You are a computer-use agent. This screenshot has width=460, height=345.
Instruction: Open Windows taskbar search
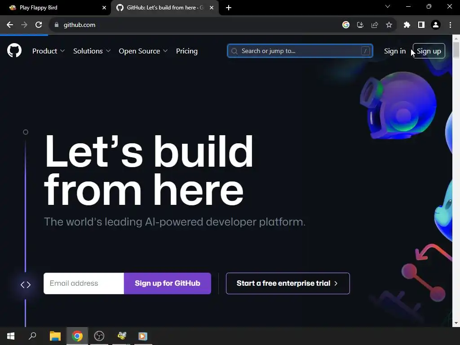32,336
